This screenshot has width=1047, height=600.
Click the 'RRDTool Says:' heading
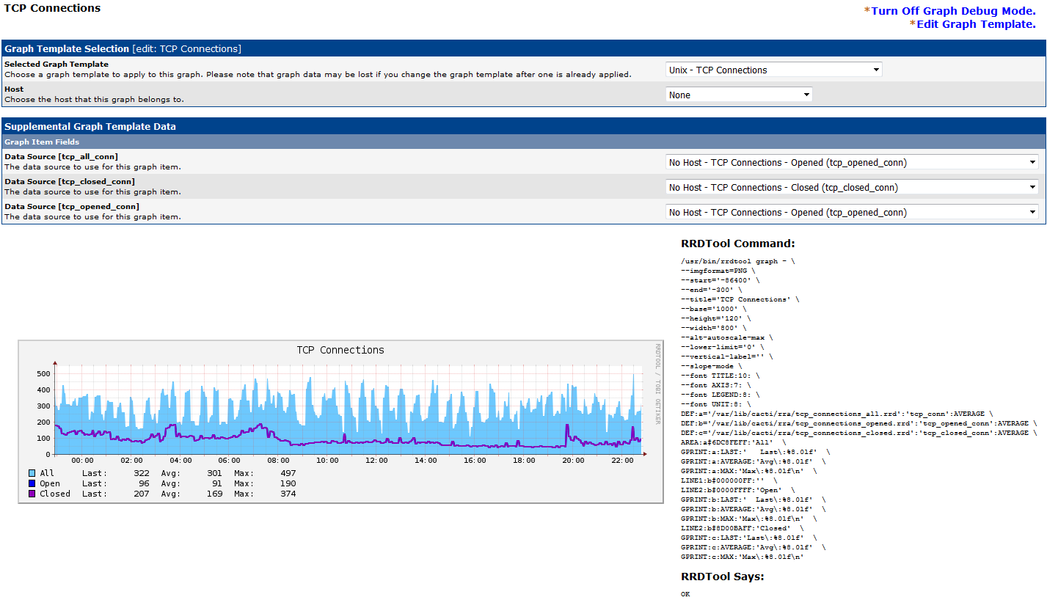(723, 577)
